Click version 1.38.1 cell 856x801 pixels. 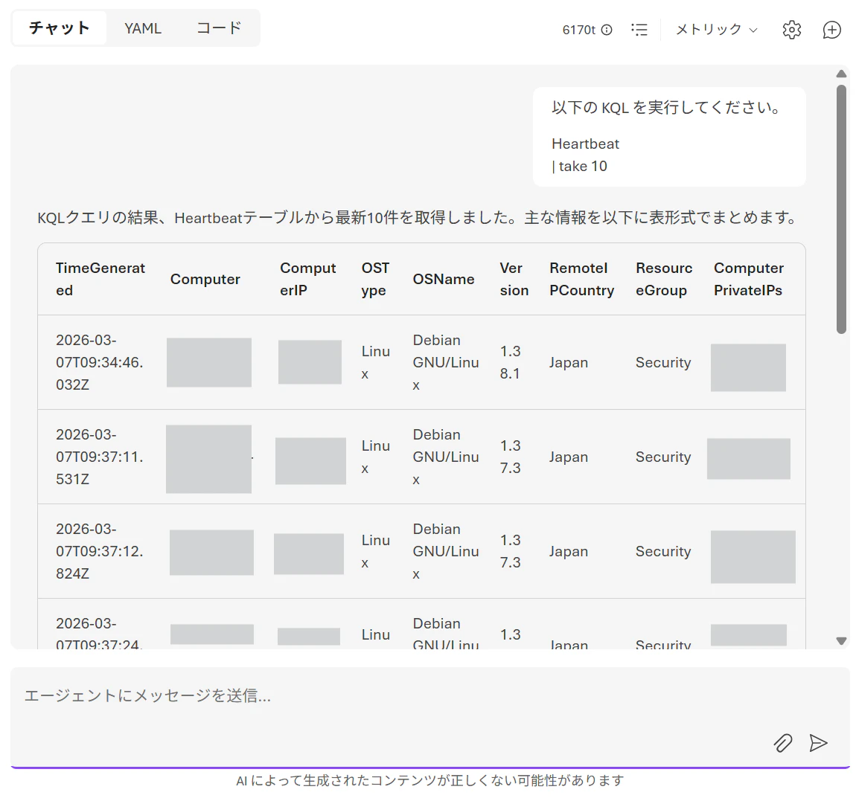click(510, 362)
